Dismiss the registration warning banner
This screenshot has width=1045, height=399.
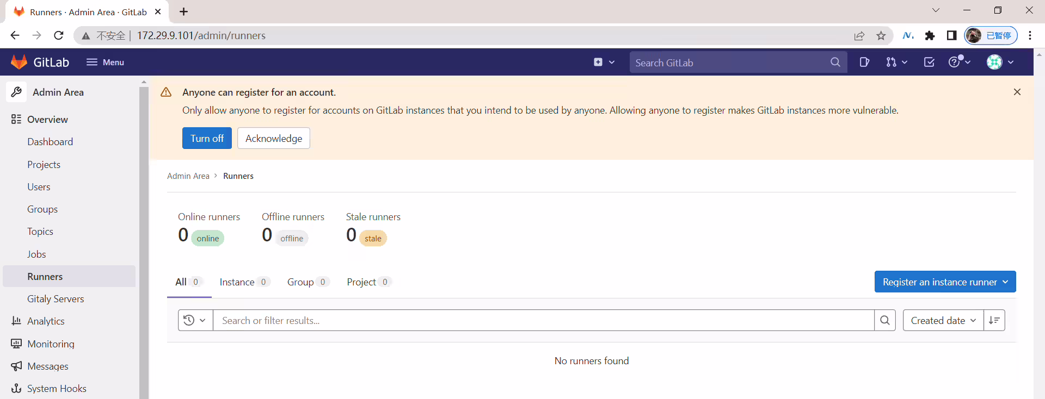pyautogui.click(x=1017, y=92)
